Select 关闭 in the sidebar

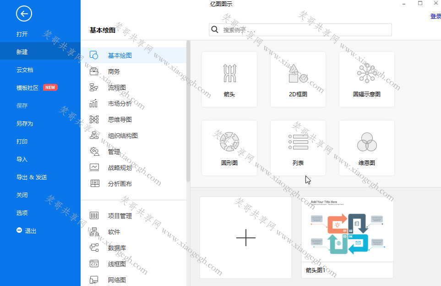tap(22, 195)
